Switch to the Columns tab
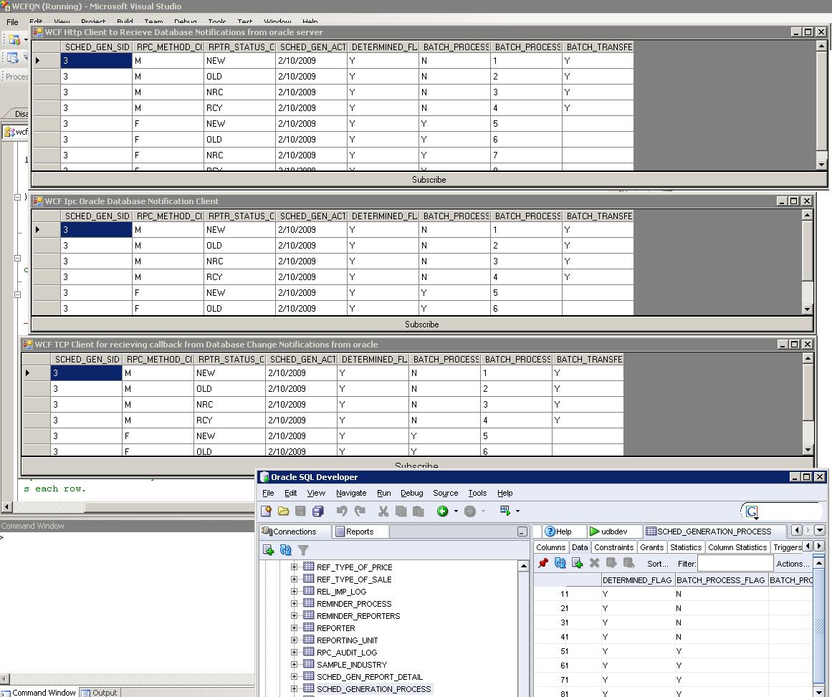 click(551, 547)
